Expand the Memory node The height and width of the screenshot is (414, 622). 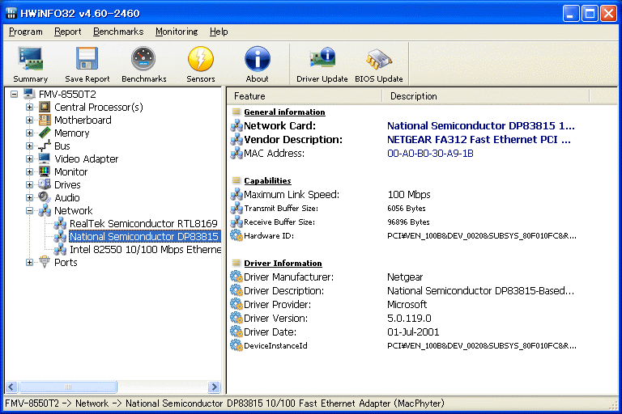[x=29, y=133]
